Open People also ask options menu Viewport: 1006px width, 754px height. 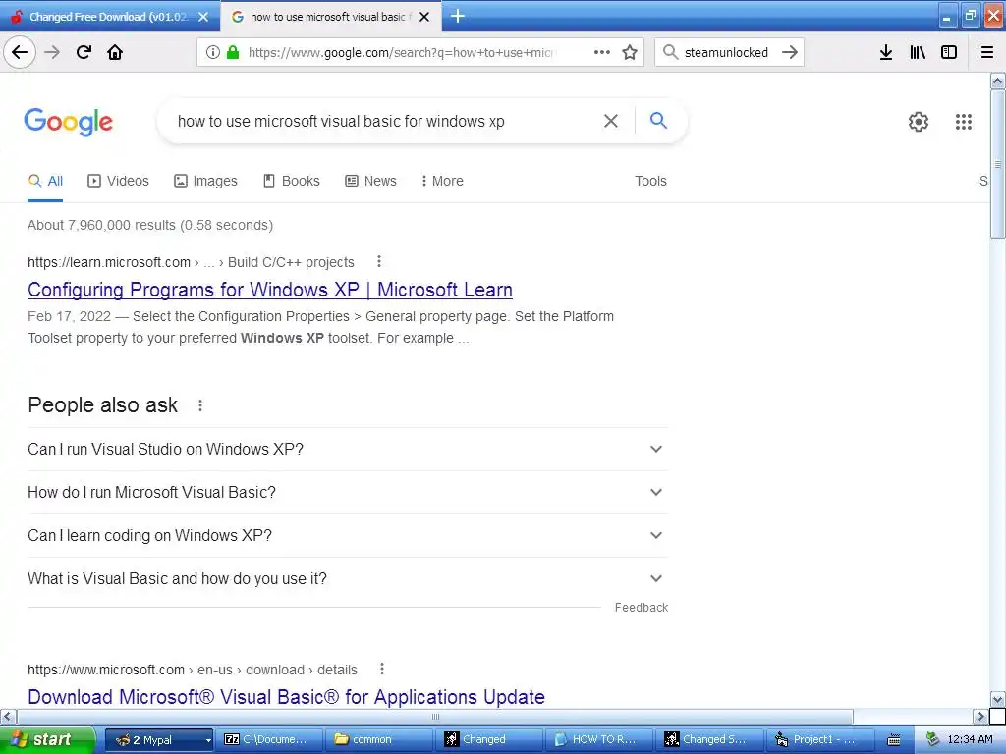tap(200, 405)
